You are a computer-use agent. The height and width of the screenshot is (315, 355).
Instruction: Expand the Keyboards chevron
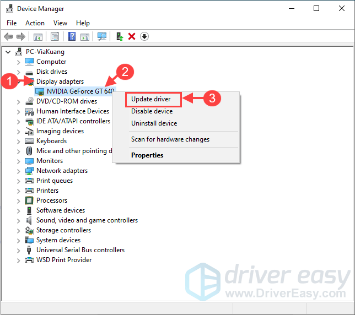19,142
